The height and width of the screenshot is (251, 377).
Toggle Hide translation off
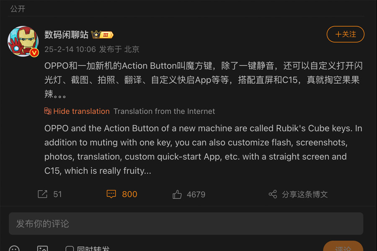[81, 111]
